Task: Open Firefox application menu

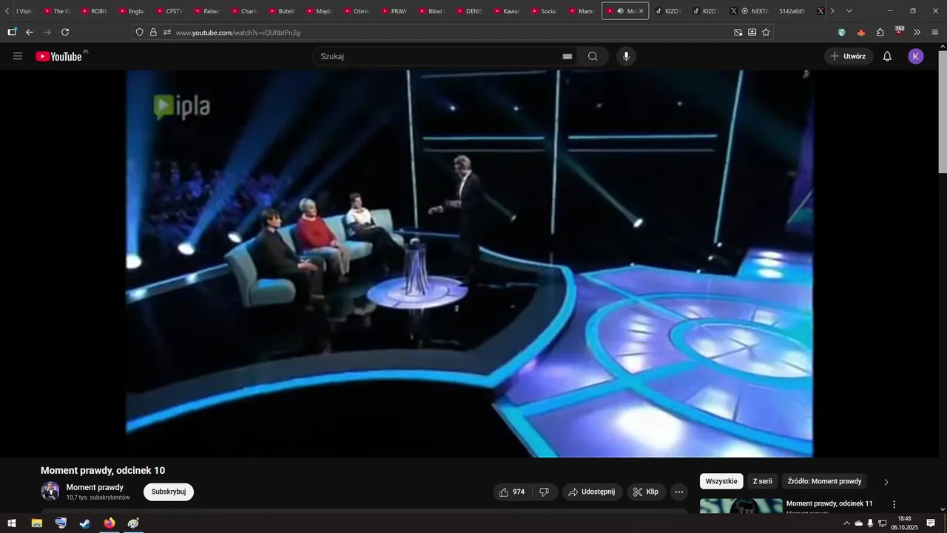Action: [x=935, y=33]
